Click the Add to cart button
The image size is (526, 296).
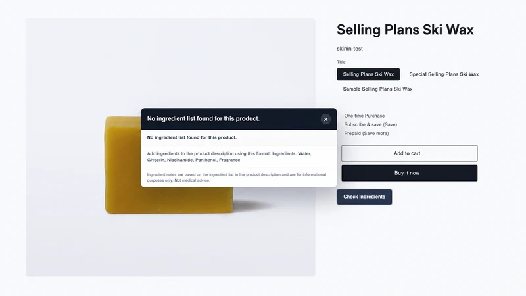409,153
